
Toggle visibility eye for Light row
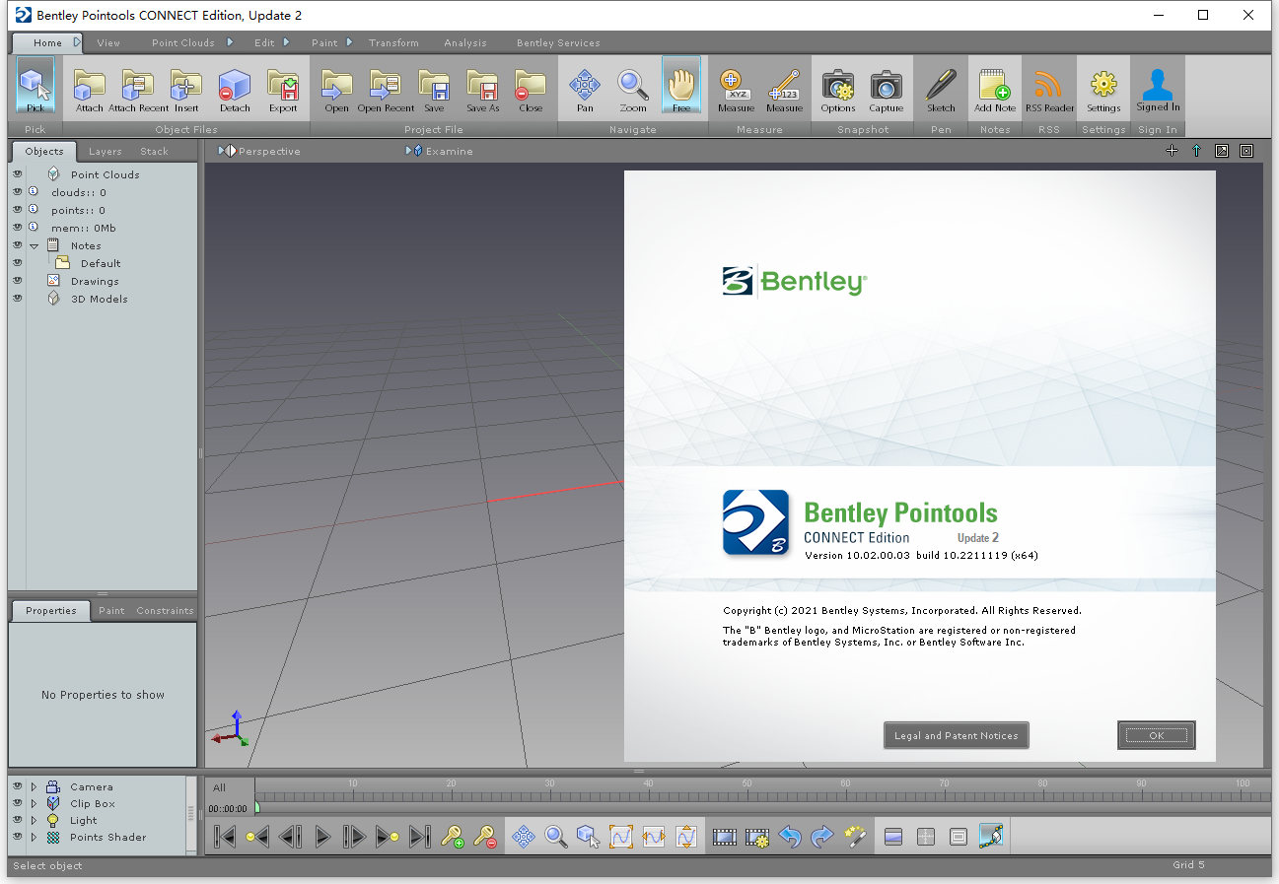18,820
